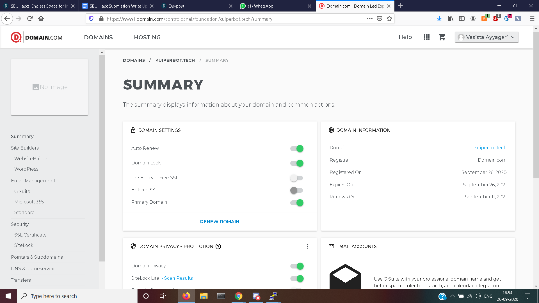Click the RENEW DOMAIN button
539x303 pixels.
(x=220, y=222)
